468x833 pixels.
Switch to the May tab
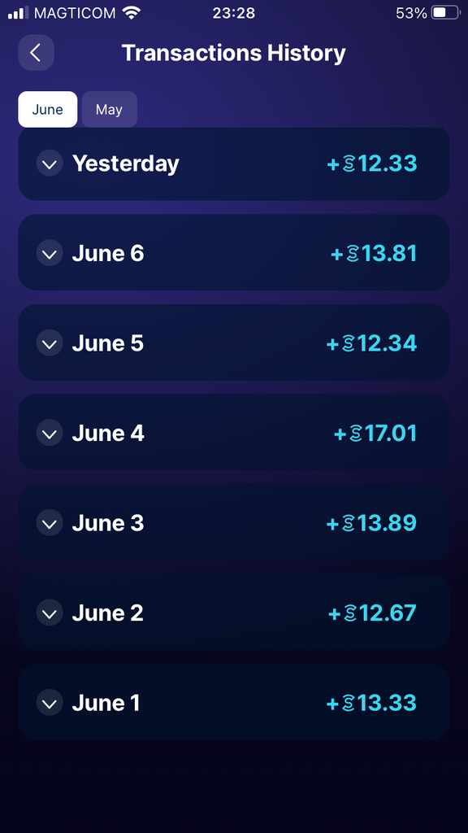click(x=110, y=110)
